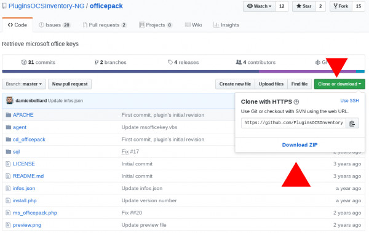The image size is (369, 233).
Task: Click the infos.json file icon
Action: [8, 188]
